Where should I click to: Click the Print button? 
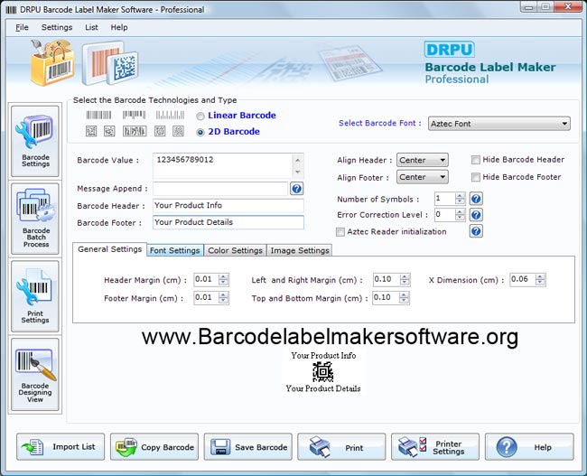coord(341,447)
